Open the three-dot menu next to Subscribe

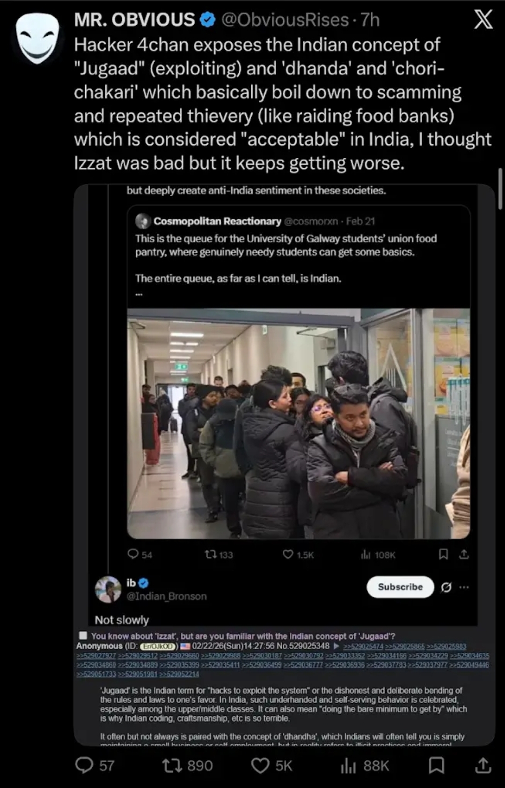(x=464, y=587)
